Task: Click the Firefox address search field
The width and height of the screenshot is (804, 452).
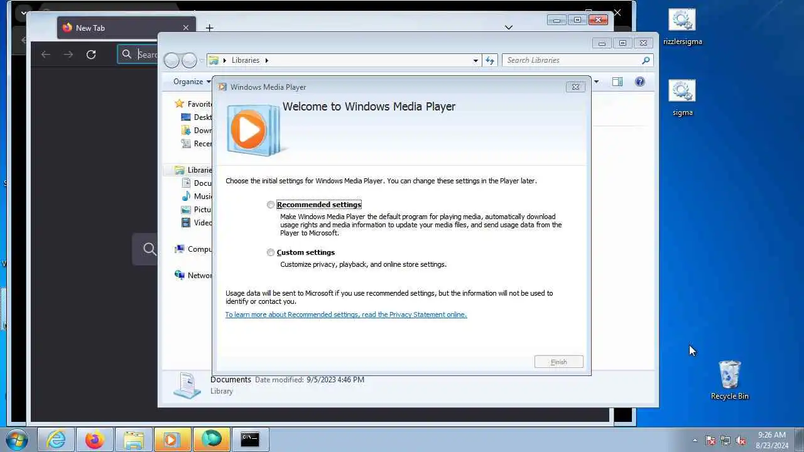Action: [138, 55]
